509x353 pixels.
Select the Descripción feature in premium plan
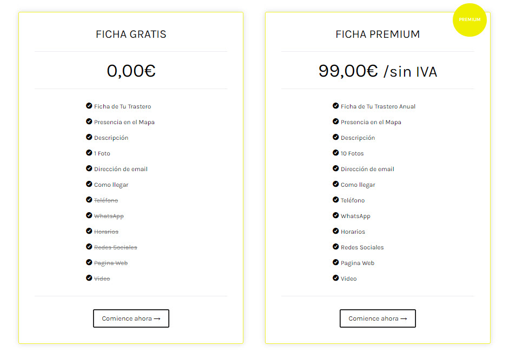click(x=359, y=138)
